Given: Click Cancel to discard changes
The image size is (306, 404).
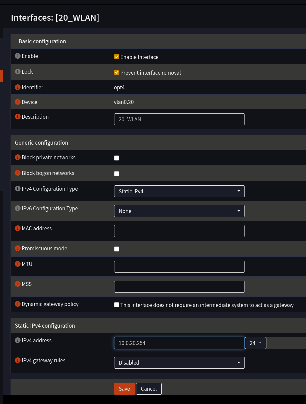Looking at the screenshot, I should pos(149,388).
